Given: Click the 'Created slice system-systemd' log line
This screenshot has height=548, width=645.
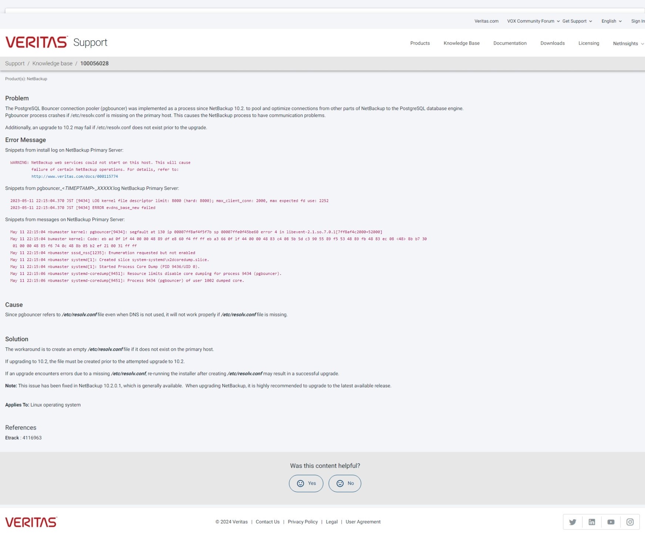Looking at the screenshot, I should pos(109,260).
